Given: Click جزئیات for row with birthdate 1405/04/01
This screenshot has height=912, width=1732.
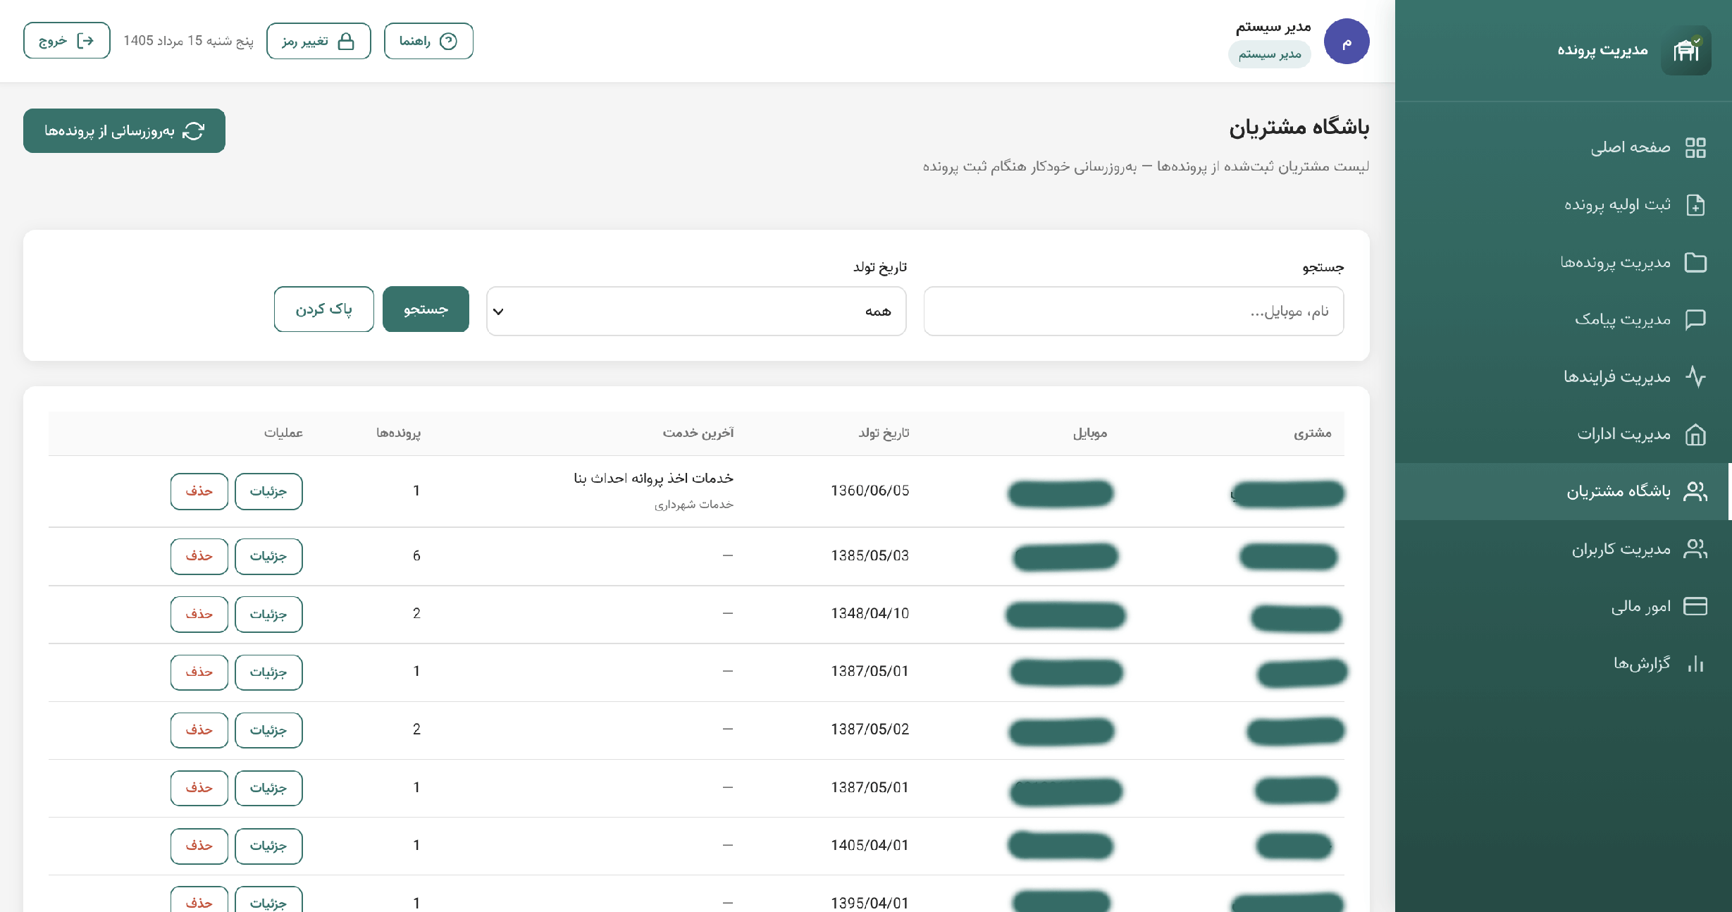Looking at the screenshot, I should click(x=268, y=846).
